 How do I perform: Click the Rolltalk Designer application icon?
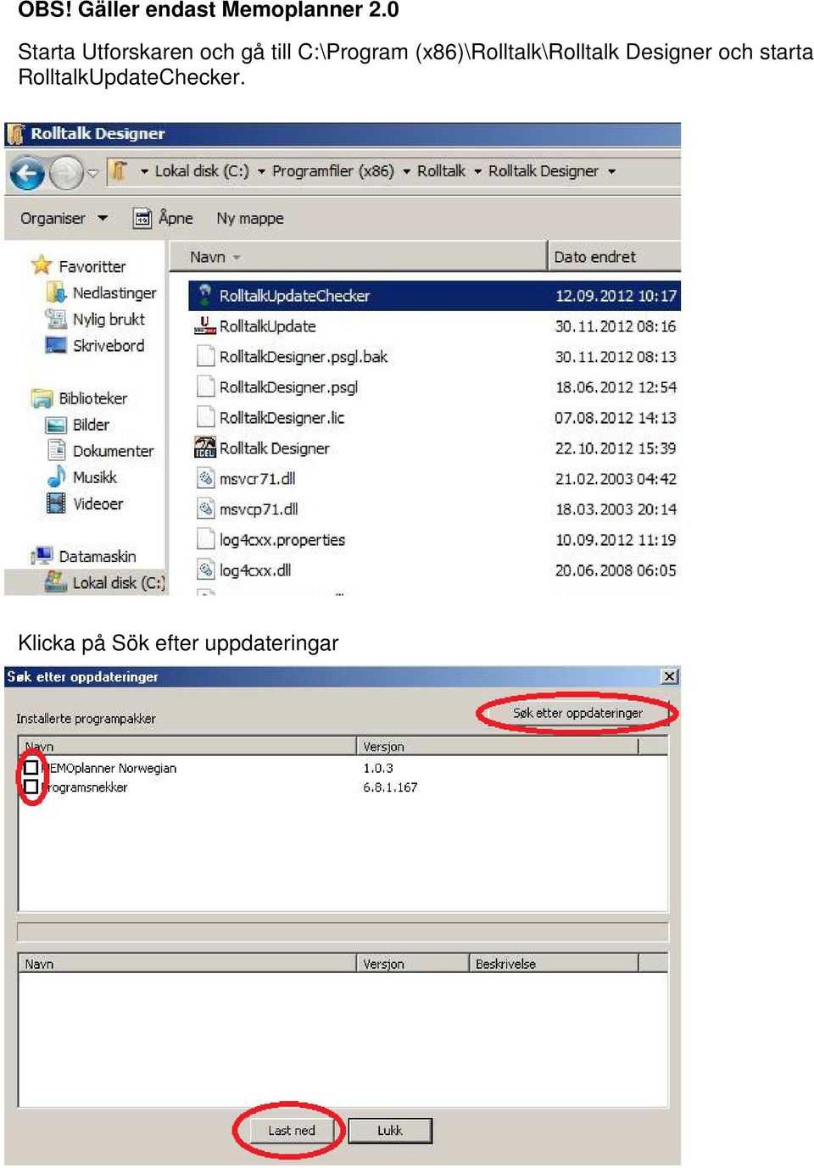point(204,448)
